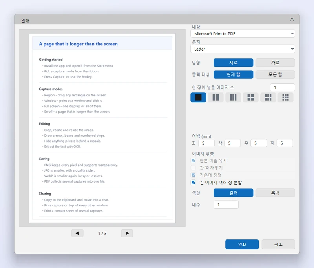Select the six-image grid layout icon
Viewport: 314px width, 268px height.
click(x=268, y=98)
